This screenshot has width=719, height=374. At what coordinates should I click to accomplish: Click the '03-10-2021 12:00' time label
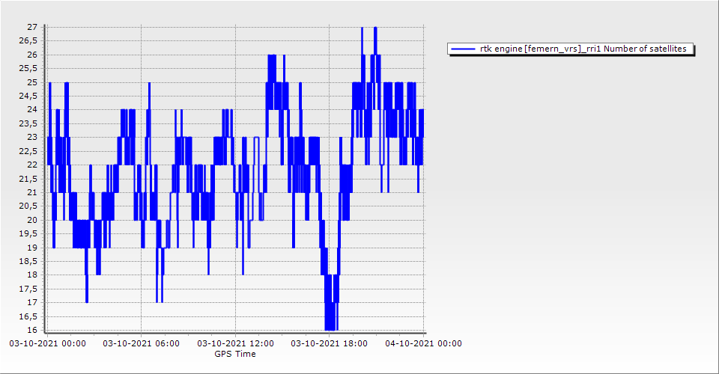[x=235, y=344]
